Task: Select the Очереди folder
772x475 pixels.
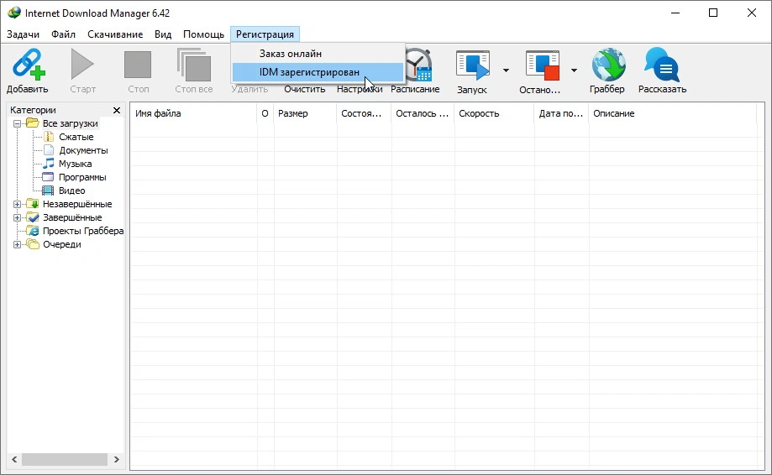Action: tap(61, 244)
